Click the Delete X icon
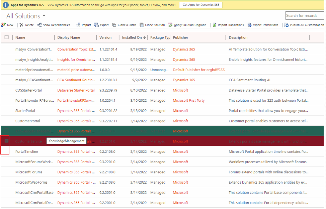Screen dimensions: 326x209 click(x=21, y=25)
